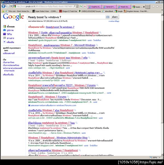
Task: Expand เพิ่มเติม More in the sidebar
Action: click(9, 42)
